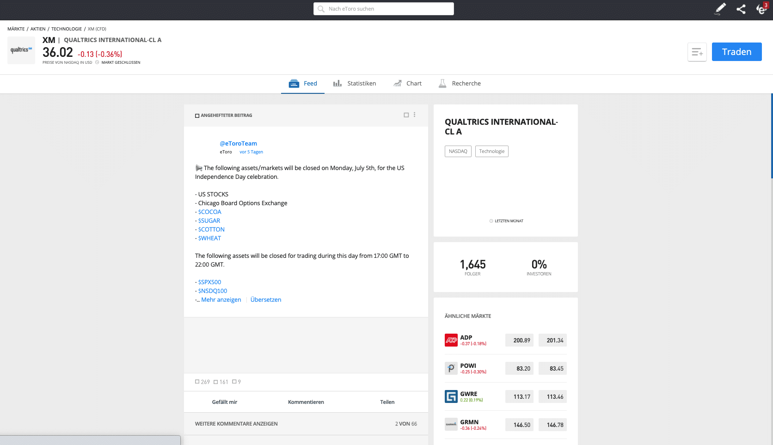Click Gefällt mir button

point(225,402)
